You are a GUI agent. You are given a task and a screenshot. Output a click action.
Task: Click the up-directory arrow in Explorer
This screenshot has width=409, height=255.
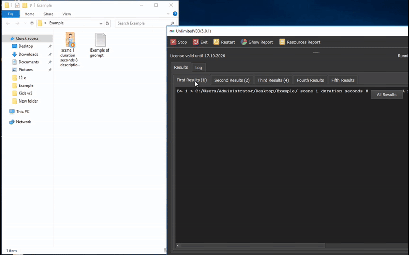tap(32, 23)
